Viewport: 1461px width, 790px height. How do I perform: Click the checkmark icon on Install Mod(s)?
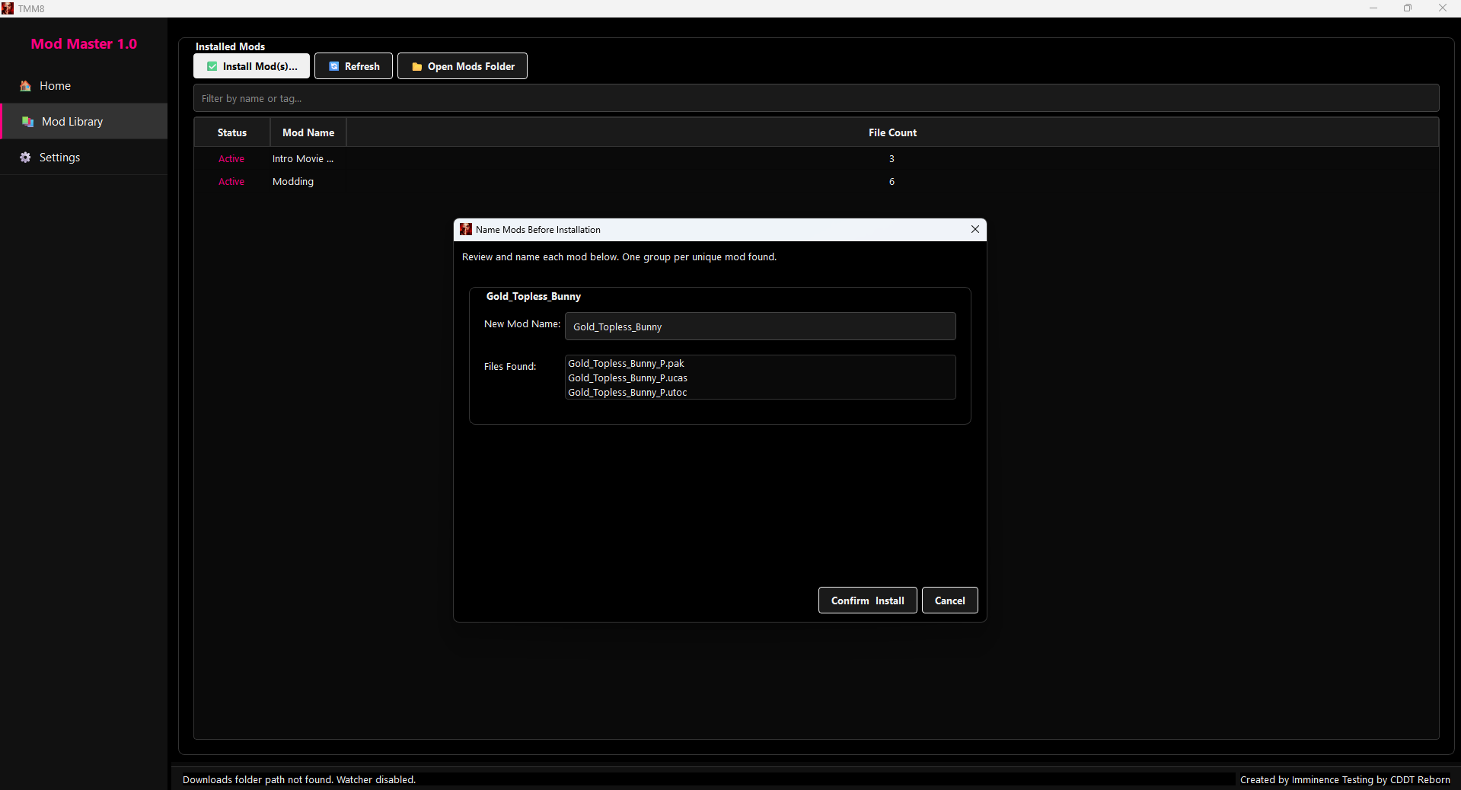coord(212,66)
